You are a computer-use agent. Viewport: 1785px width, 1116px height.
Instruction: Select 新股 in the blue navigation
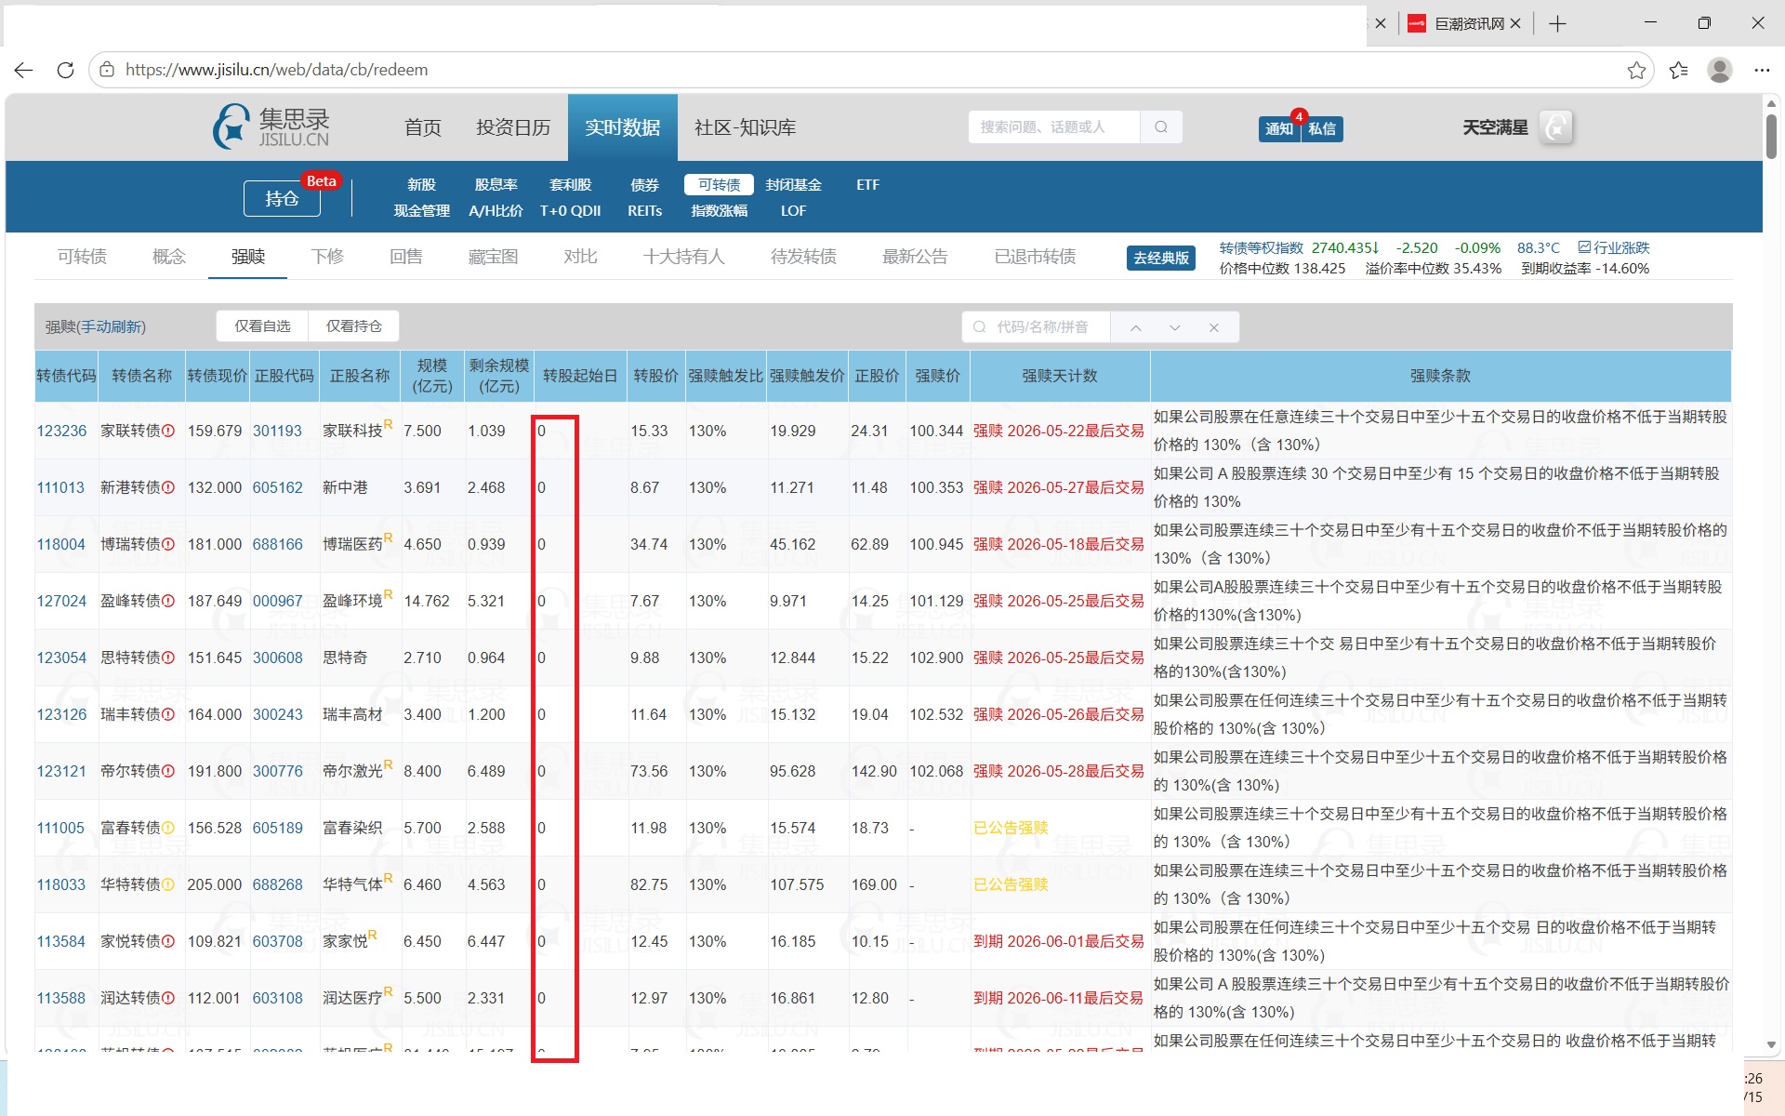421,185
